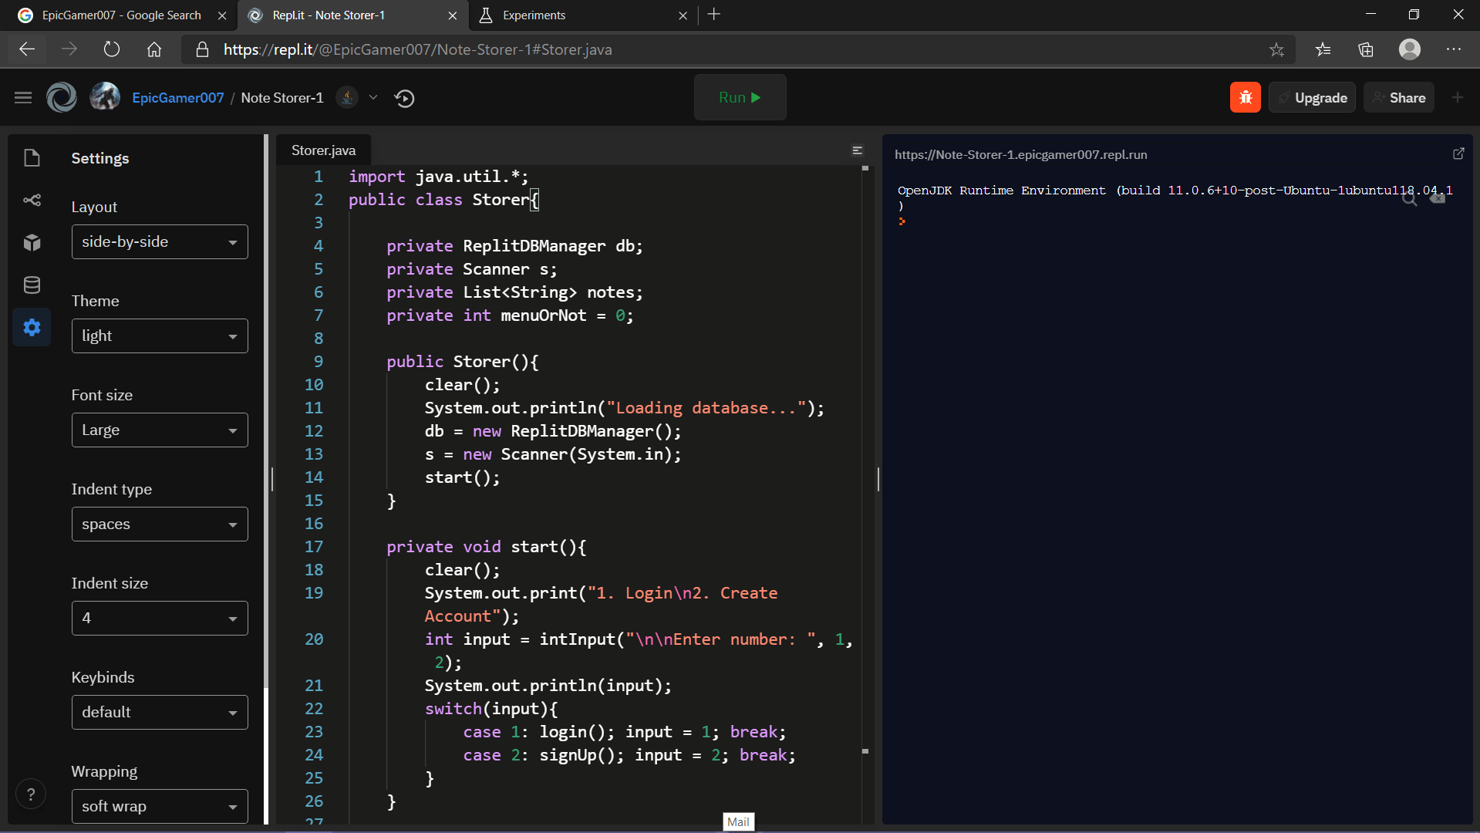Open the Version control sidebar icon
This screenshot has width=1480, height=833.
tap(32, 201)
